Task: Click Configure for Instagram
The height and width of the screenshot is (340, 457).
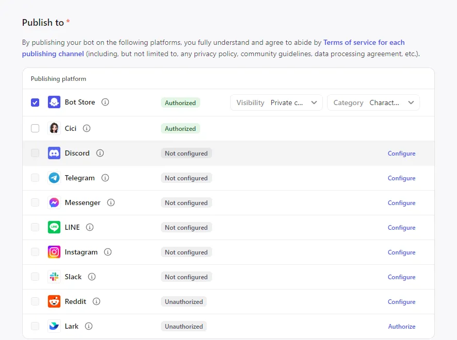Action: 401,252
